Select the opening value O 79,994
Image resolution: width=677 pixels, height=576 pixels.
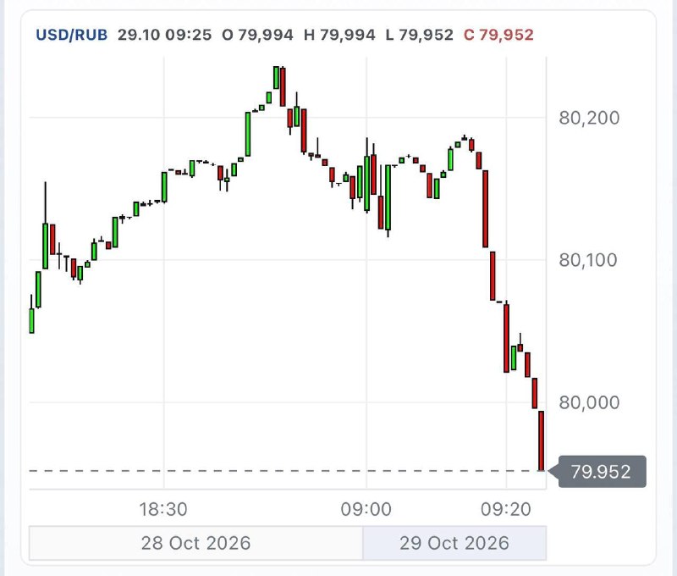click(x=257, y=35)
